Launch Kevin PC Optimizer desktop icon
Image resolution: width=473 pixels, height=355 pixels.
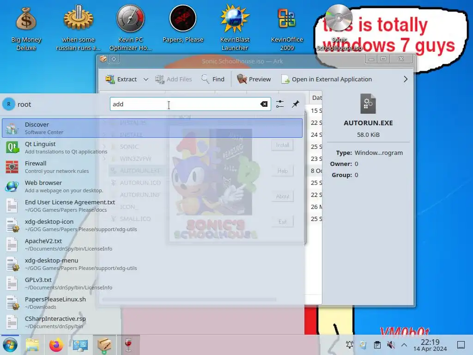(x=130, y=28)
